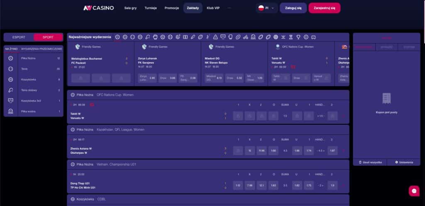Screen dimensions: 425x206
Task: Open Ustawienia in the bet slip
Action: coord(404,162)
